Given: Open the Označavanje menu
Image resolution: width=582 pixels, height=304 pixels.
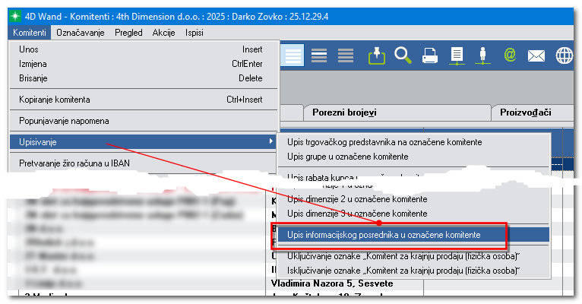Looking at the screenshot, I should (x=81, y=32).
